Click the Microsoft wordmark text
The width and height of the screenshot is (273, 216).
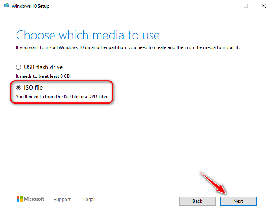coord(34,199)
